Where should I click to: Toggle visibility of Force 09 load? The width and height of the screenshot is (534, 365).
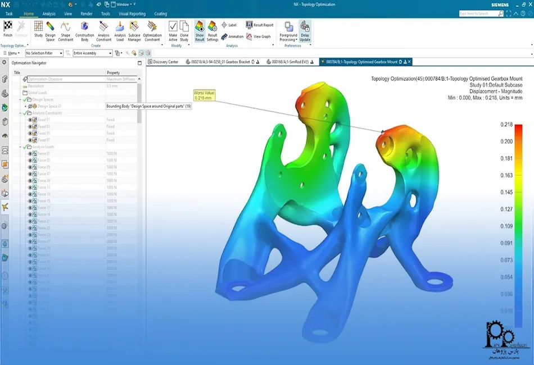pyautogui.click(x=30, y=181)
